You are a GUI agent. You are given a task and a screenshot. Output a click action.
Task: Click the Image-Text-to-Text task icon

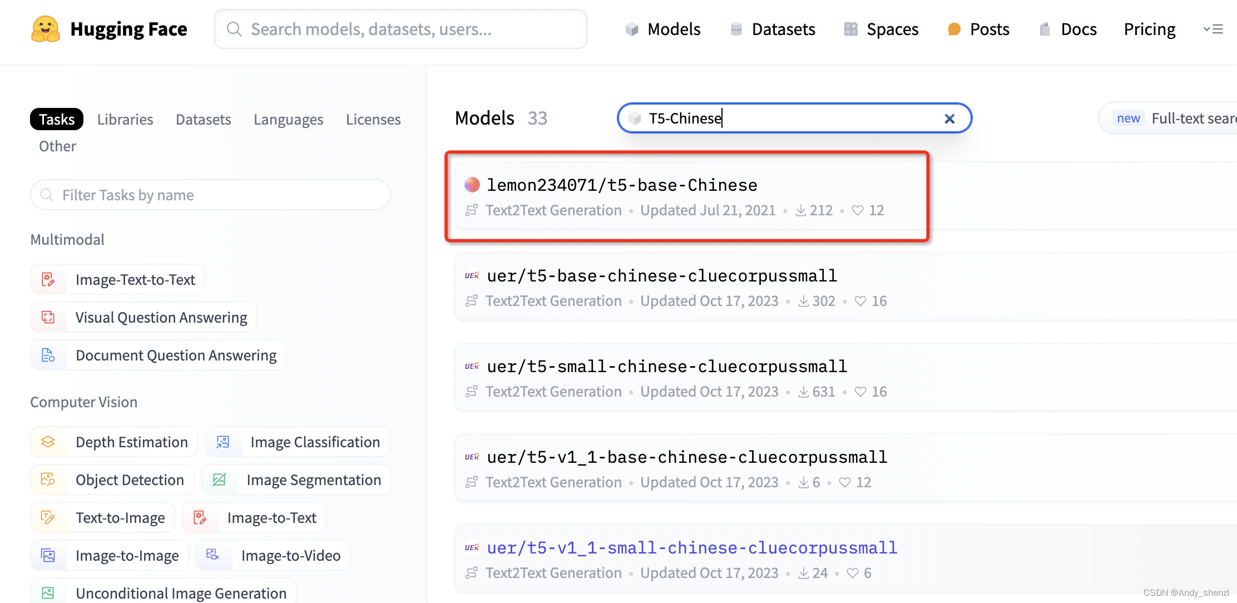[48, 279]
